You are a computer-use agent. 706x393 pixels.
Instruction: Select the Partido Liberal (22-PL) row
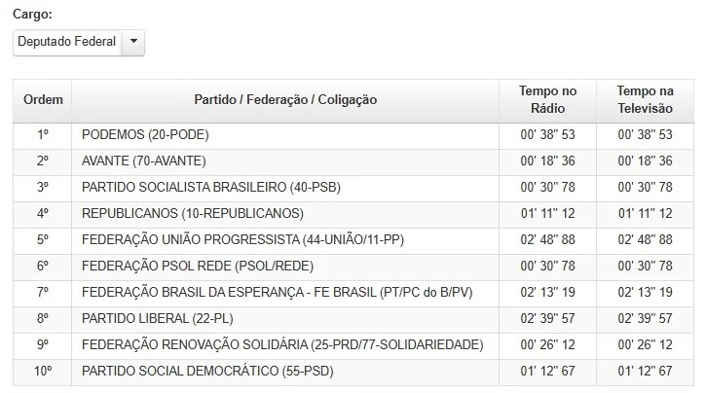coord(353,320)
